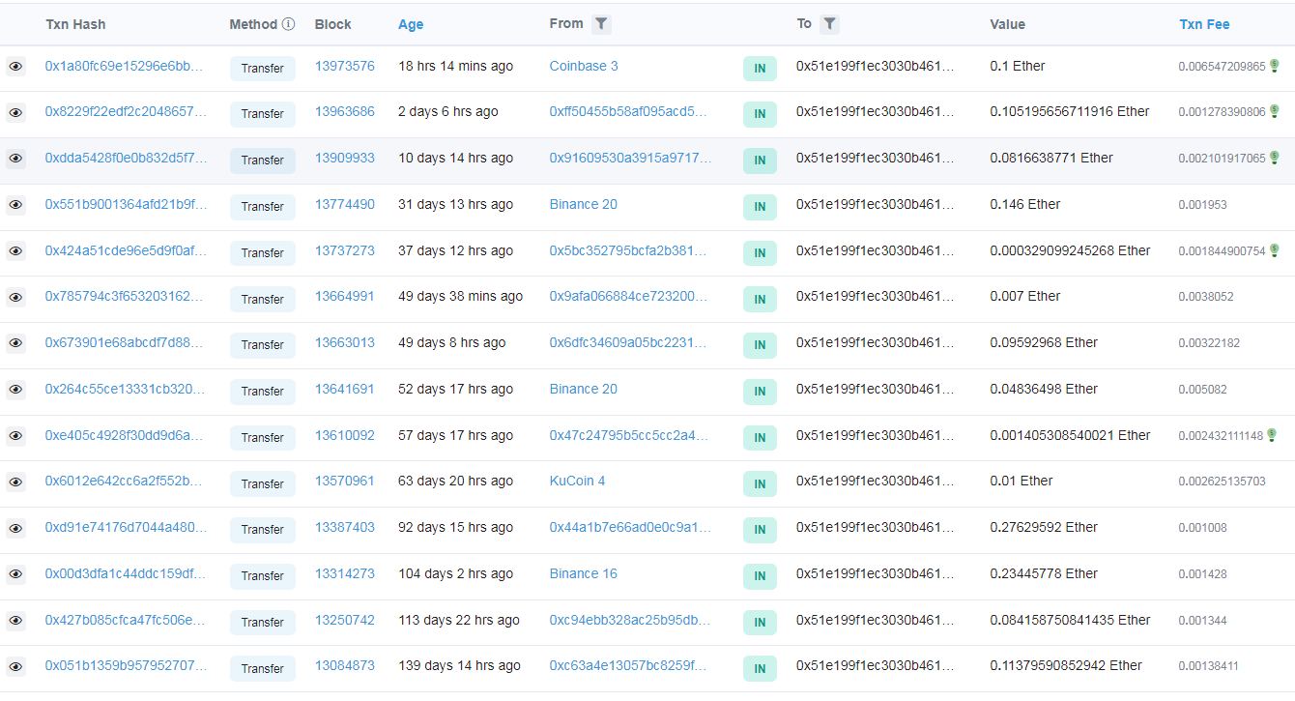
Task: Click green bulb icon beside fee 0.002101917065
Action: tap(1275, 157)
